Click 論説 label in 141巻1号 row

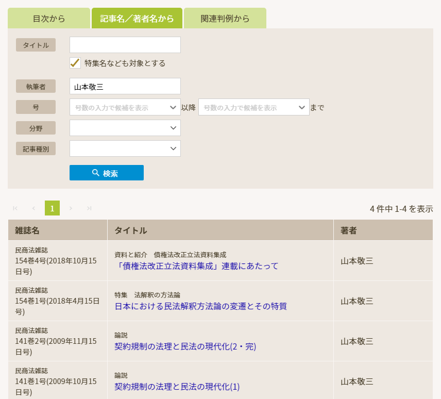tap(121, 375)
